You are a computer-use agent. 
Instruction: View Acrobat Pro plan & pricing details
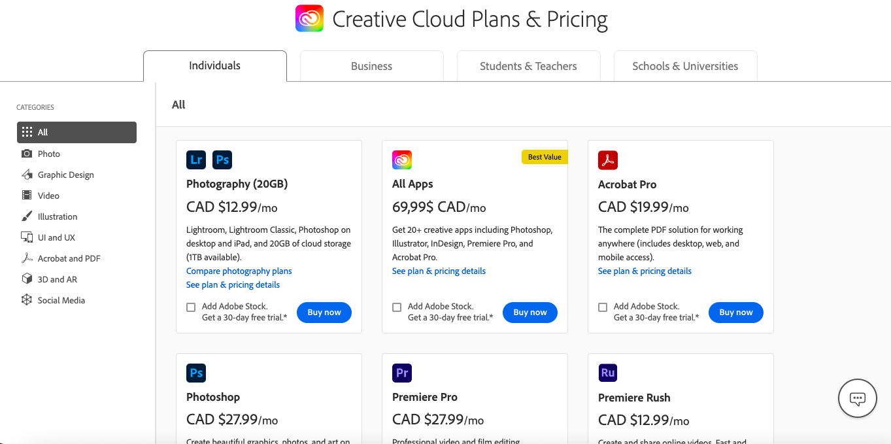click(645, 271)
